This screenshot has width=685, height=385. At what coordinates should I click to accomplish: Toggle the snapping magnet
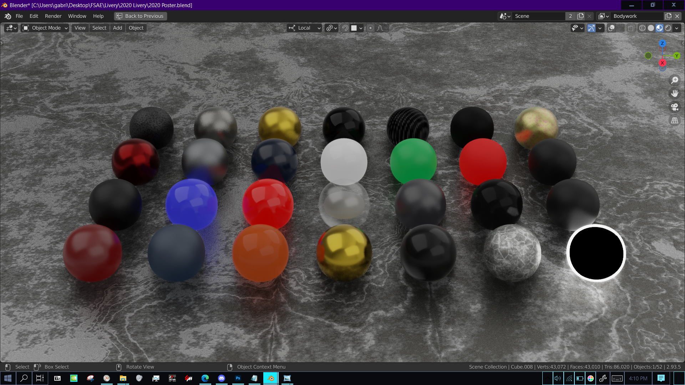click(345, 28)
